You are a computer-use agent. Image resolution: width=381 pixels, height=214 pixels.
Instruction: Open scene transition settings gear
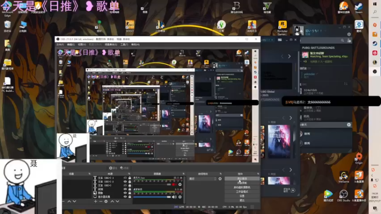[220, 179]
